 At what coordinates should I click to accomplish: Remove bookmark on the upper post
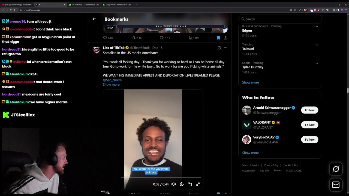pyautogui.click(x=218, y=38)
